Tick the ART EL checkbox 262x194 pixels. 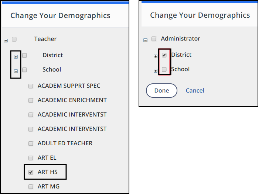click(x=31, y=158)
